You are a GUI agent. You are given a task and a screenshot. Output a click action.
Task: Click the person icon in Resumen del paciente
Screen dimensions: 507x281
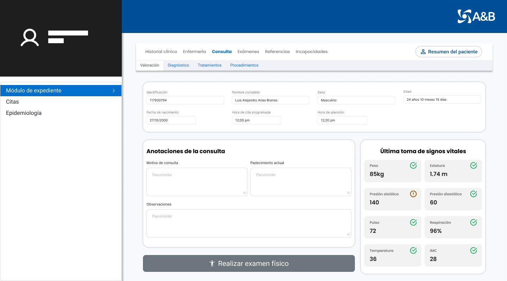423,52
